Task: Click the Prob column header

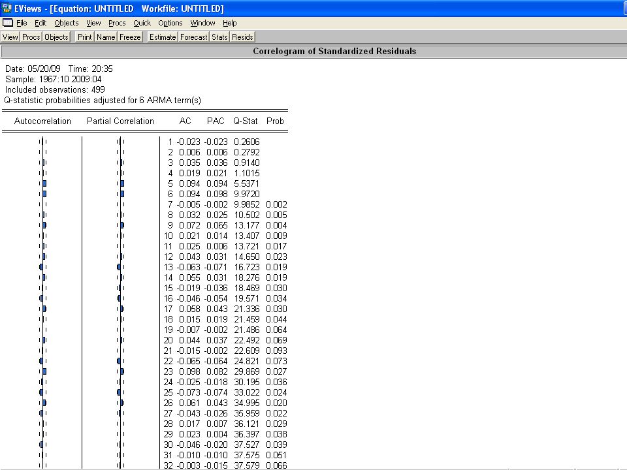Action: tap(275, 121)
